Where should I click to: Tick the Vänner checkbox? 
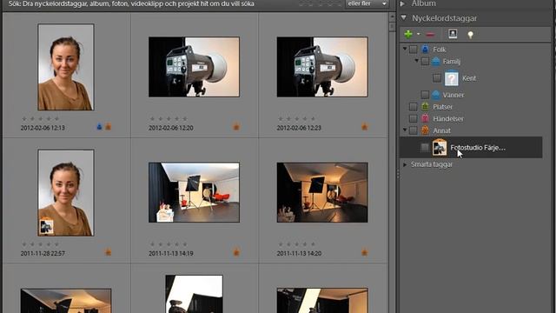tap(425, 95)
